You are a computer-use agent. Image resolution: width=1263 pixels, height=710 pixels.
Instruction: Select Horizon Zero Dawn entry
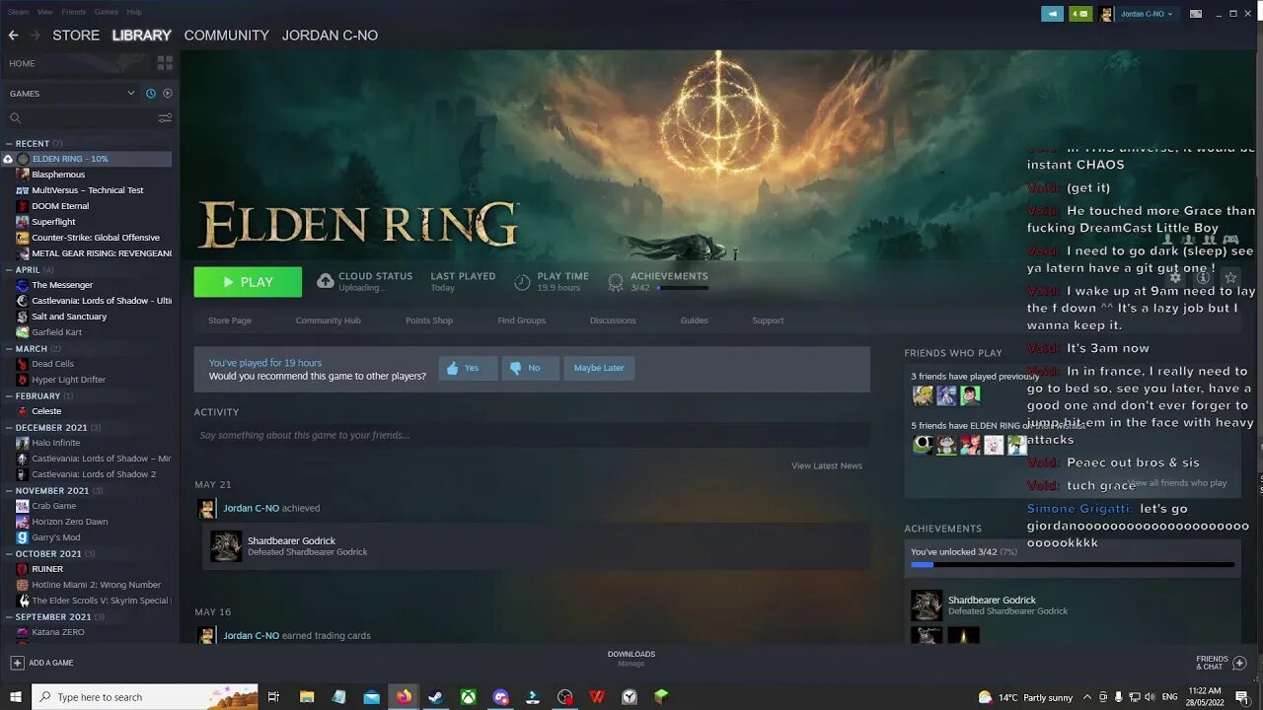tap(70, 522)
